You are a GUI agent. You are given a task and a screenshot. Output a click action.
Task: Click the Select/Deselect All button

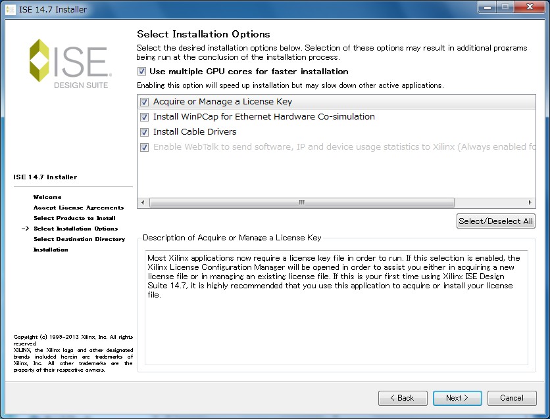coord(495,221)
